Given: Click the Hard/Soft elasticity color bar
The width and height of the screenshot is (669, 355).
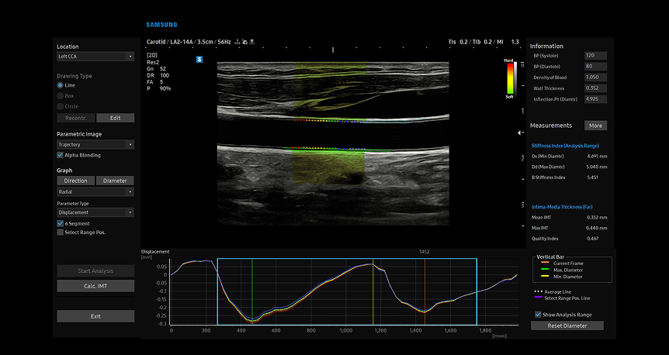Looking at the screenshot, I should click(508, 78).
